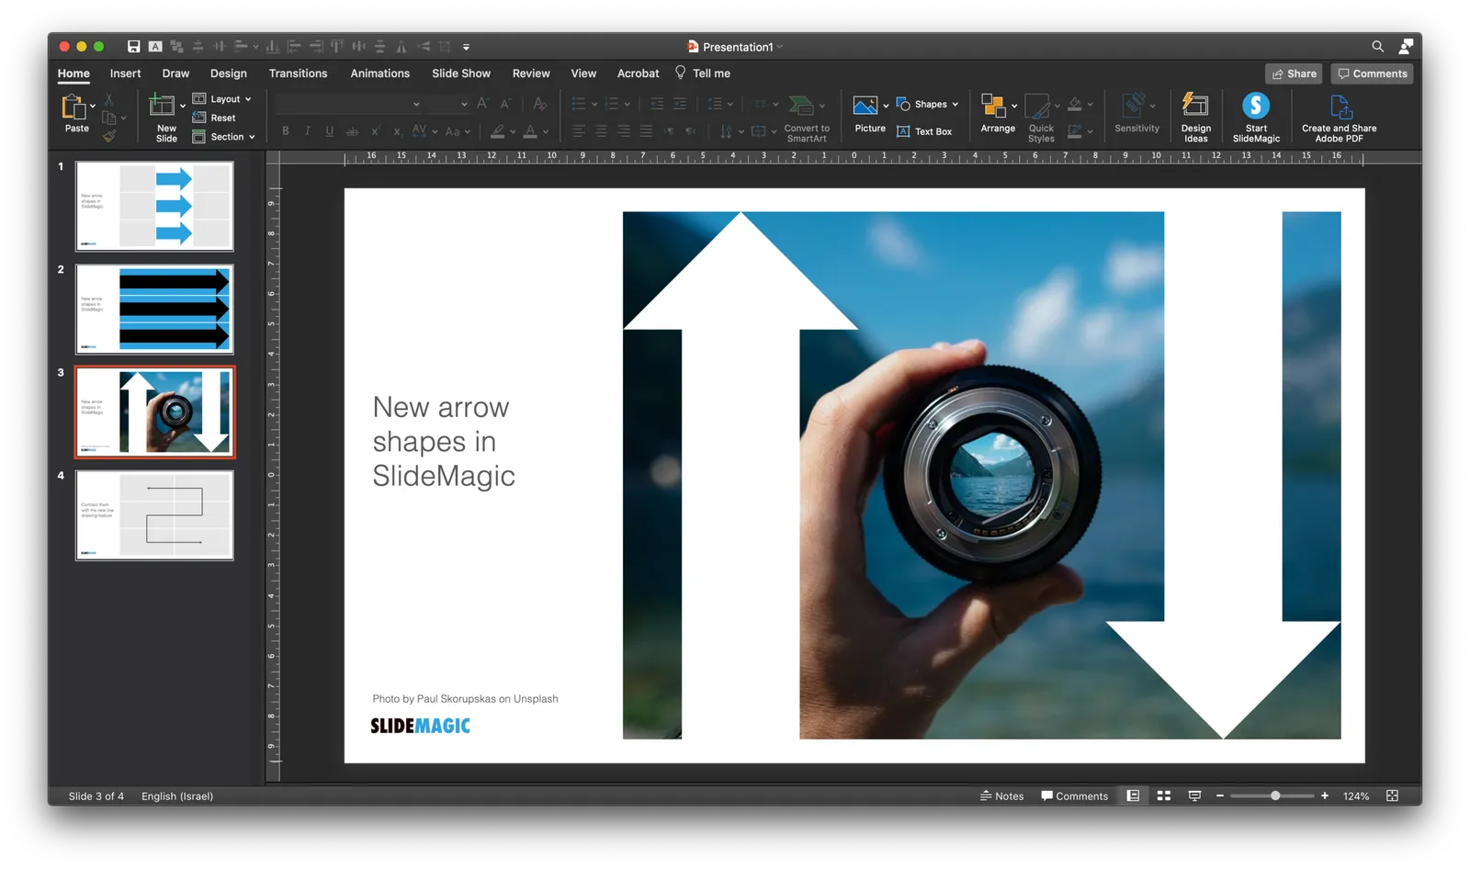1470x869 pixels.
Task: Toggle numbered list
Action: click(612, 104)
